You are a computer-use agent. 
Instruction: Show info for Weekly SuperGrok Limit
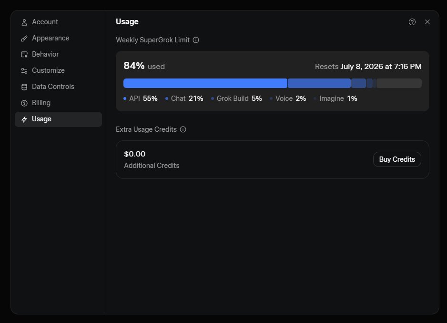point(196,40)
